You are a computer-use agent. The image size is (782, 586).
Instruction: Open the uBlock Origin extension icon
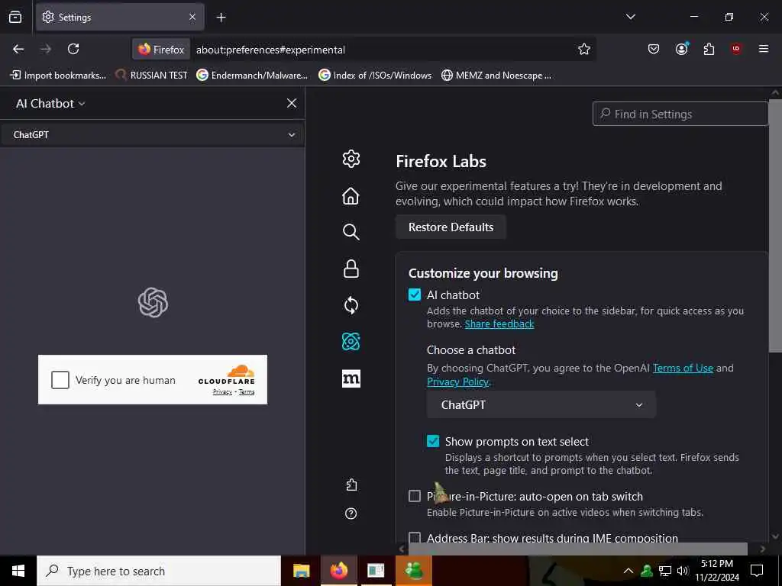(x=736, y=49)
